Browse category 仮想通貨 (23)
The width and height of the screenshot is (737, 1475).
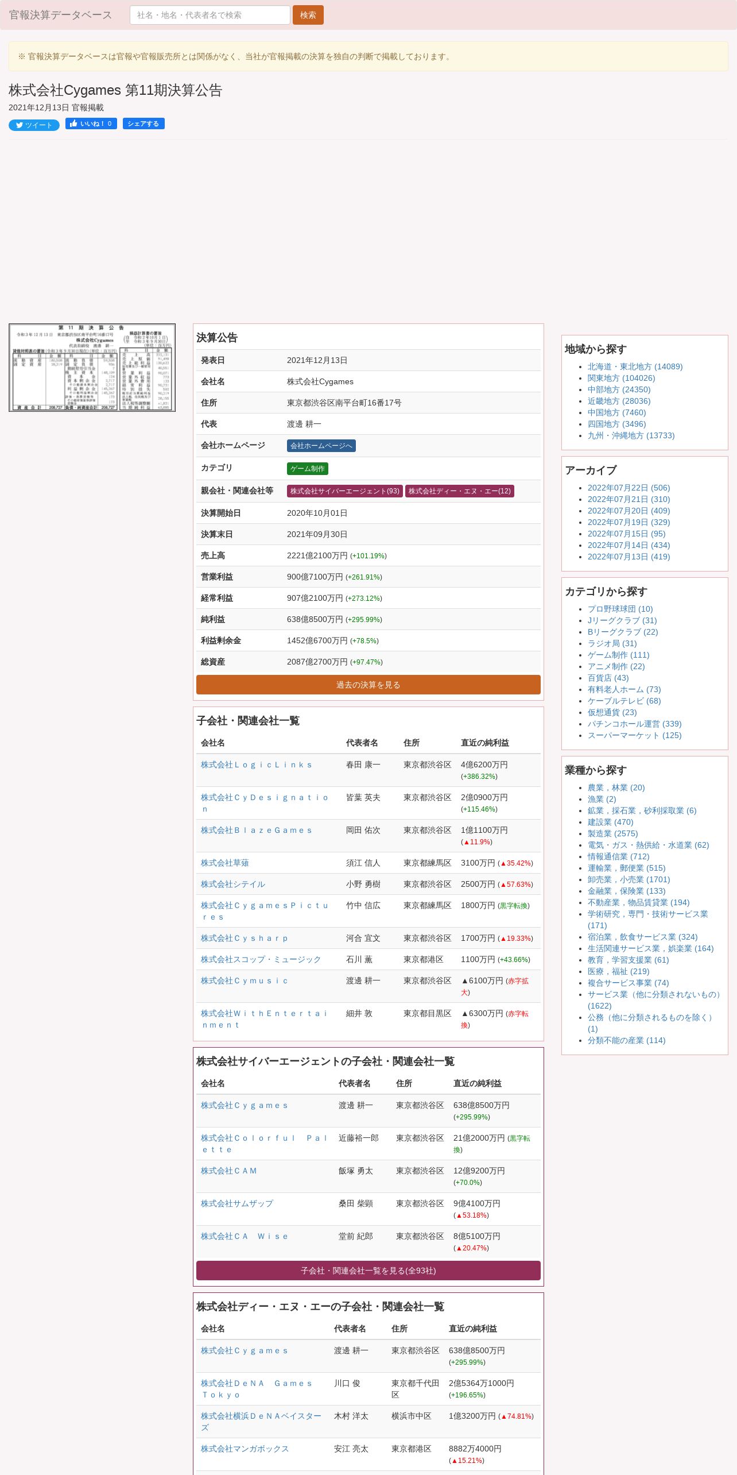(x=612, y=712)
